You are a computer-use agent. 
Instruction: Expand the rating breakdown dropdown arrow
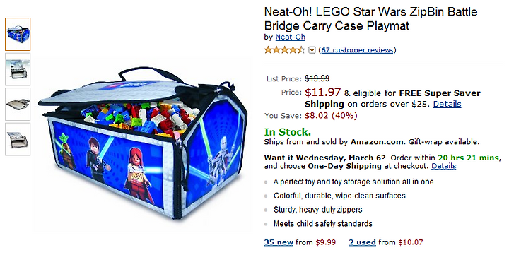coord(312,50)
